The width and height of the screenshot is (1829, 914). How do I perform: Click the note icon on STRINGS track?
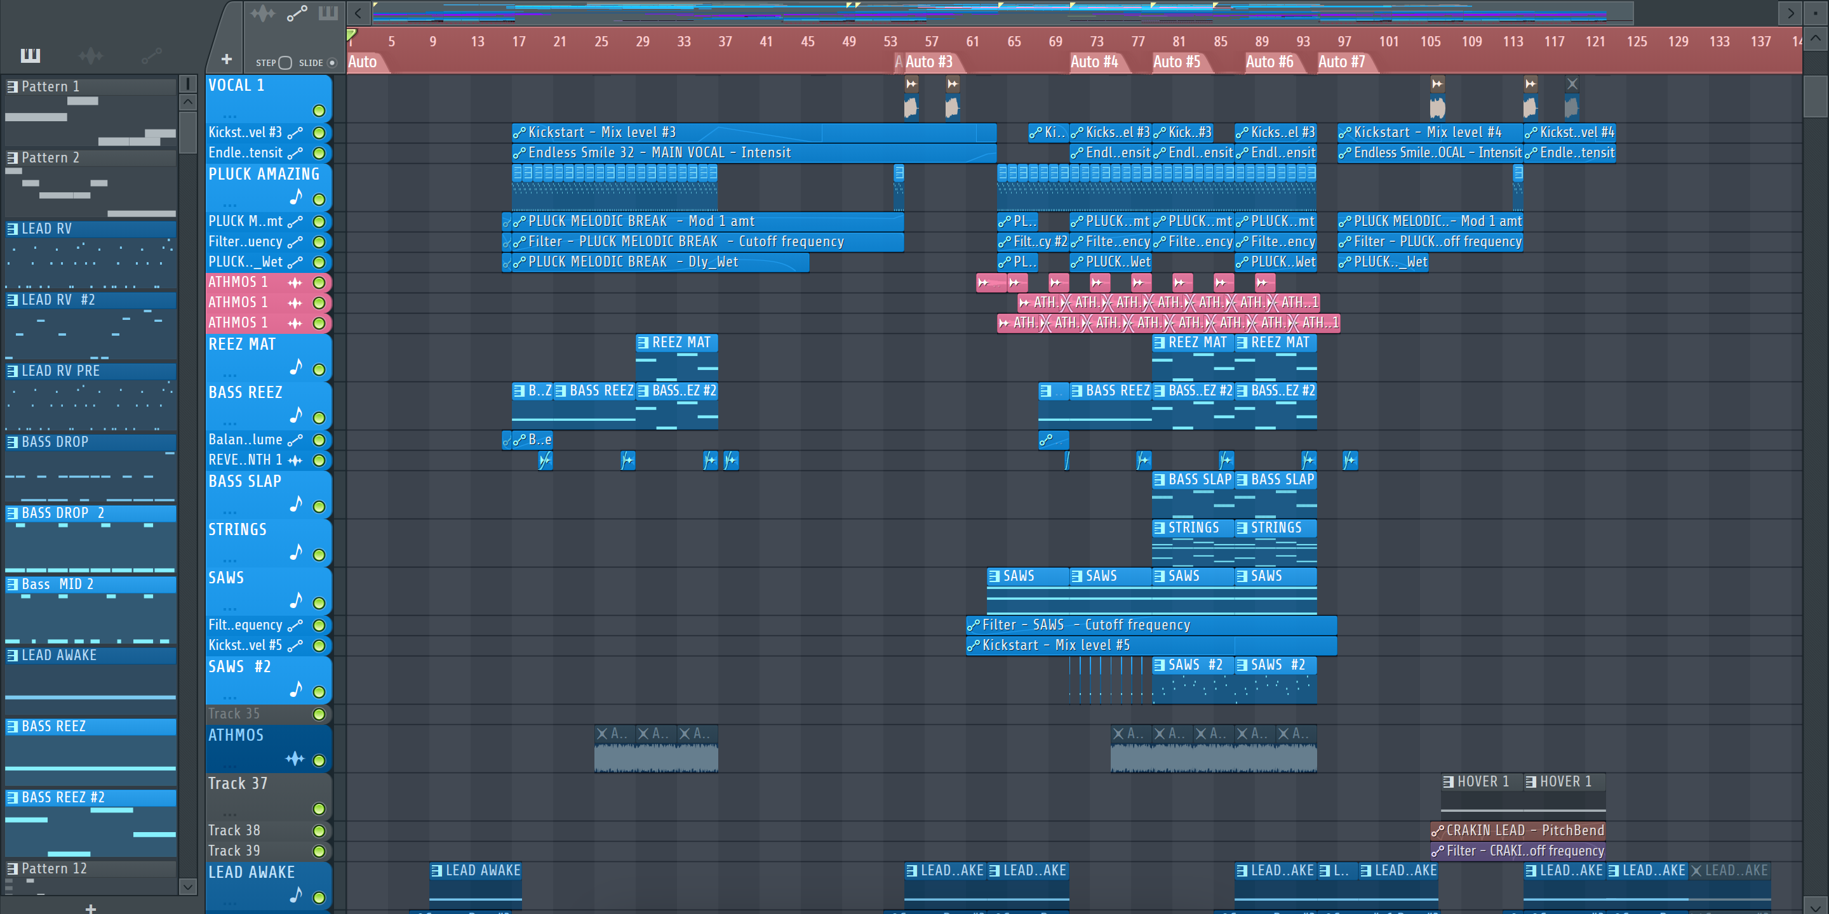pos(296,552)
